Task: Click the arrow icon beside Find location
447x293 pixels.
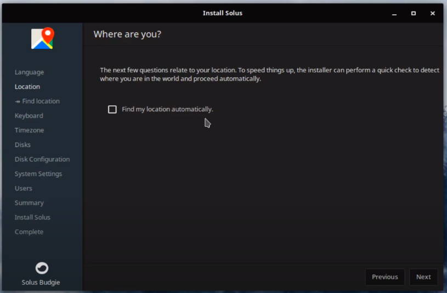Action: pos(18,102)
